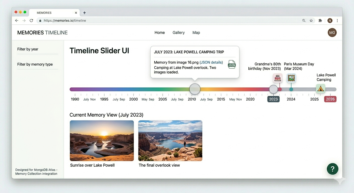This screenshot has height=193, width=354.
Task: Click the JSON file icon in tooltip
Action: click(232, 64)
